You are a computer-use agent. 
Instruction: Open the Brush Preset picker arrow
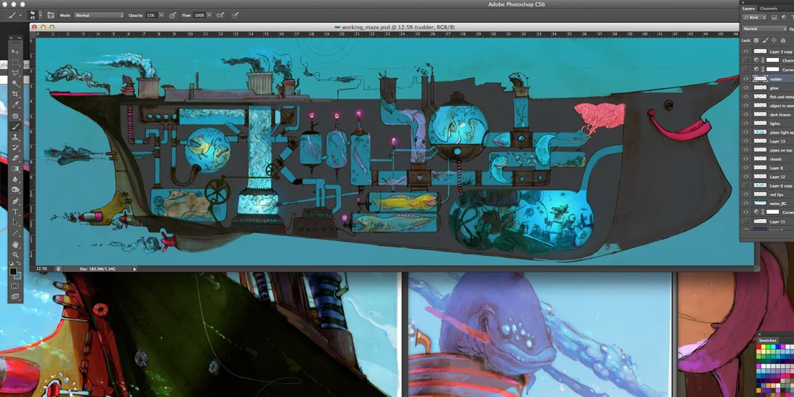(40, 16)
